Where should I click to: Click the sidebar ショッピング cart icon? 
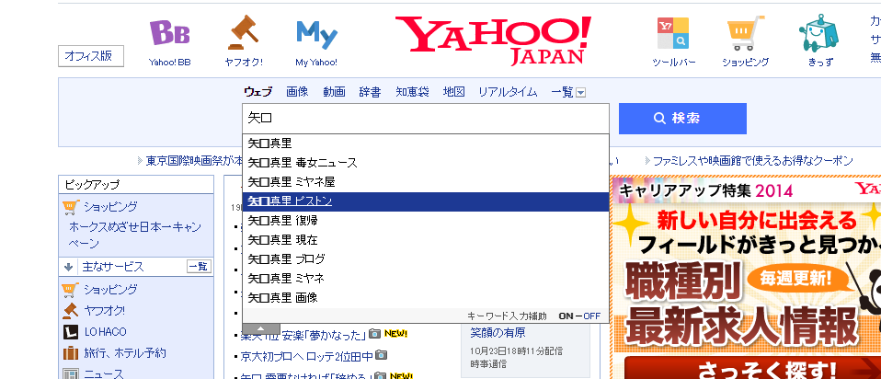(x=70, y=290)
